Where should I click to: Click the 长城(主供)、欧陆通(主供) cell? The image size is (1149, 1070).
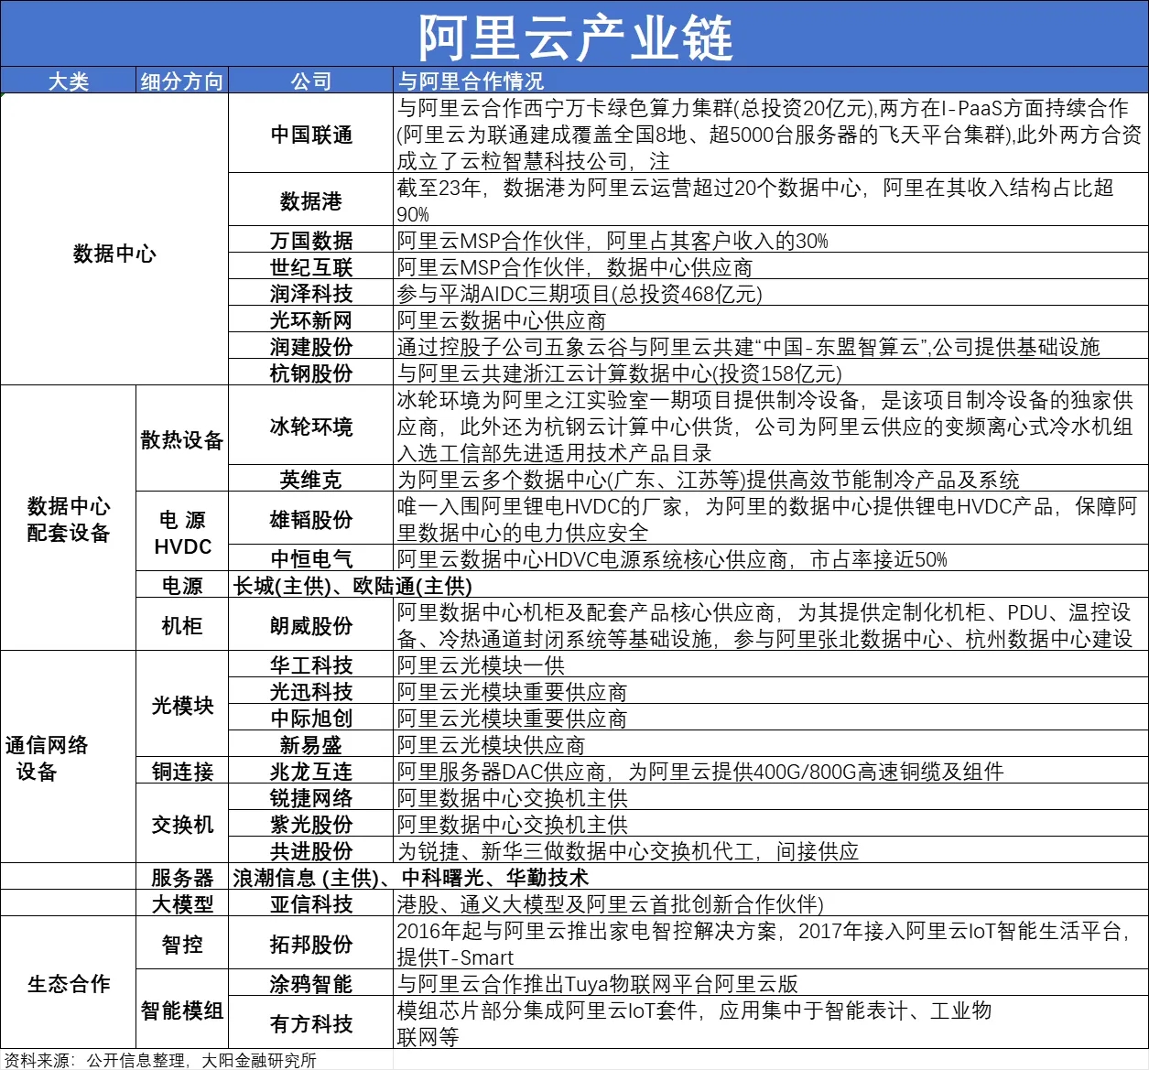coord(688,585)
